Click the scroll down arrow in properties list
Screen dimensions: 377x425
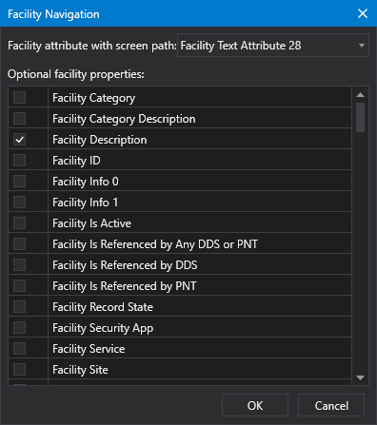[360, 377]
